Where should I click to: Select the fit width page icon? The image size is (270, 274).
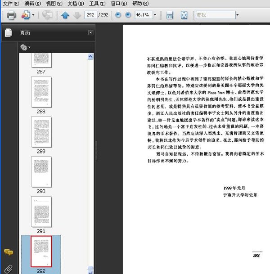[x=170, y=15]
